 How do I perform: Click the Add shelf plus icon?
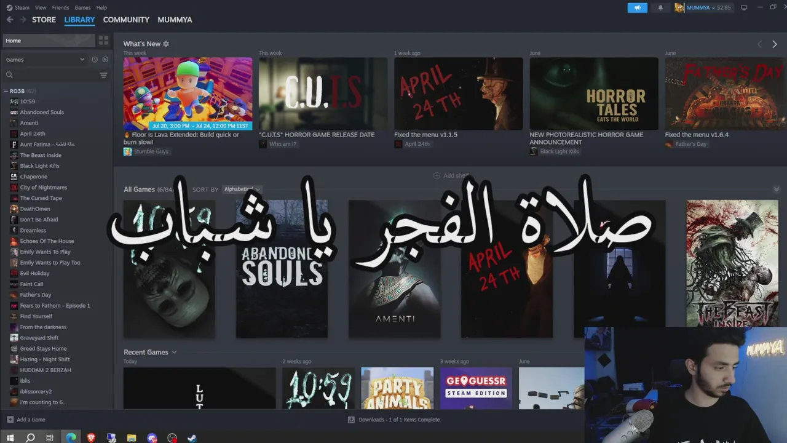pyautogui.click(x=437, y=175)
